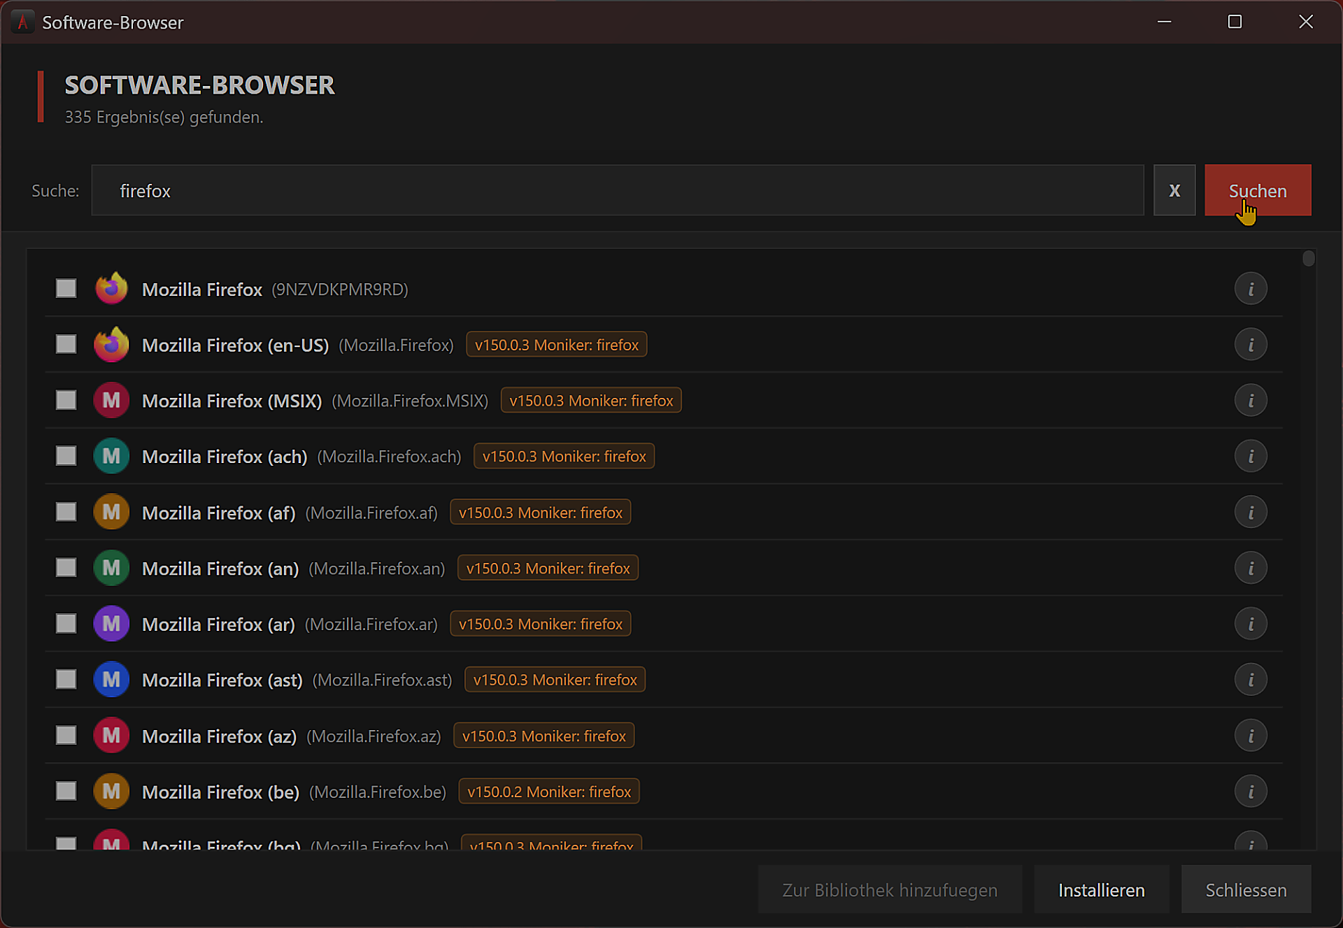Open info for Mozilla Firefox (ar)
The height and width of the screenshot is (928, 1343).
pyautogui.click(x=1251, y=624)
